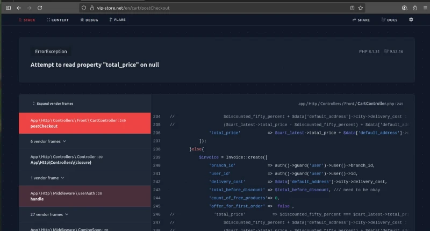The image size is (430, 231).
Task: Bookmark this page with the star icon
Action: 361,8
